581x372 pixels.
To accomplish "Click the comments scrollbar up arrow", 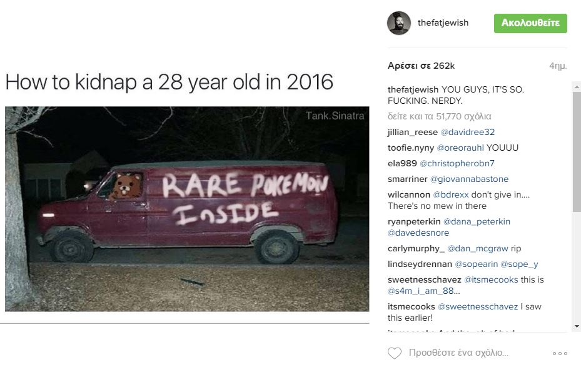I will point(577,87).
